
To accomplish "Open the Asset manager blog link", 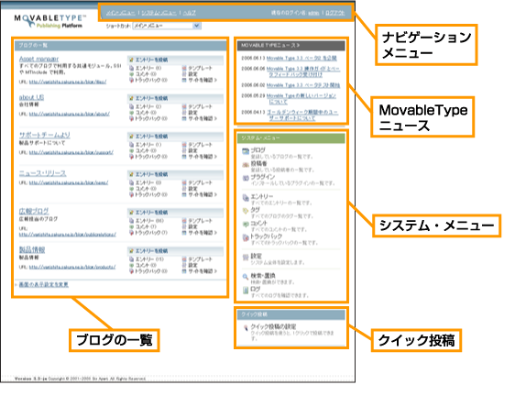I will click(38, 59).
